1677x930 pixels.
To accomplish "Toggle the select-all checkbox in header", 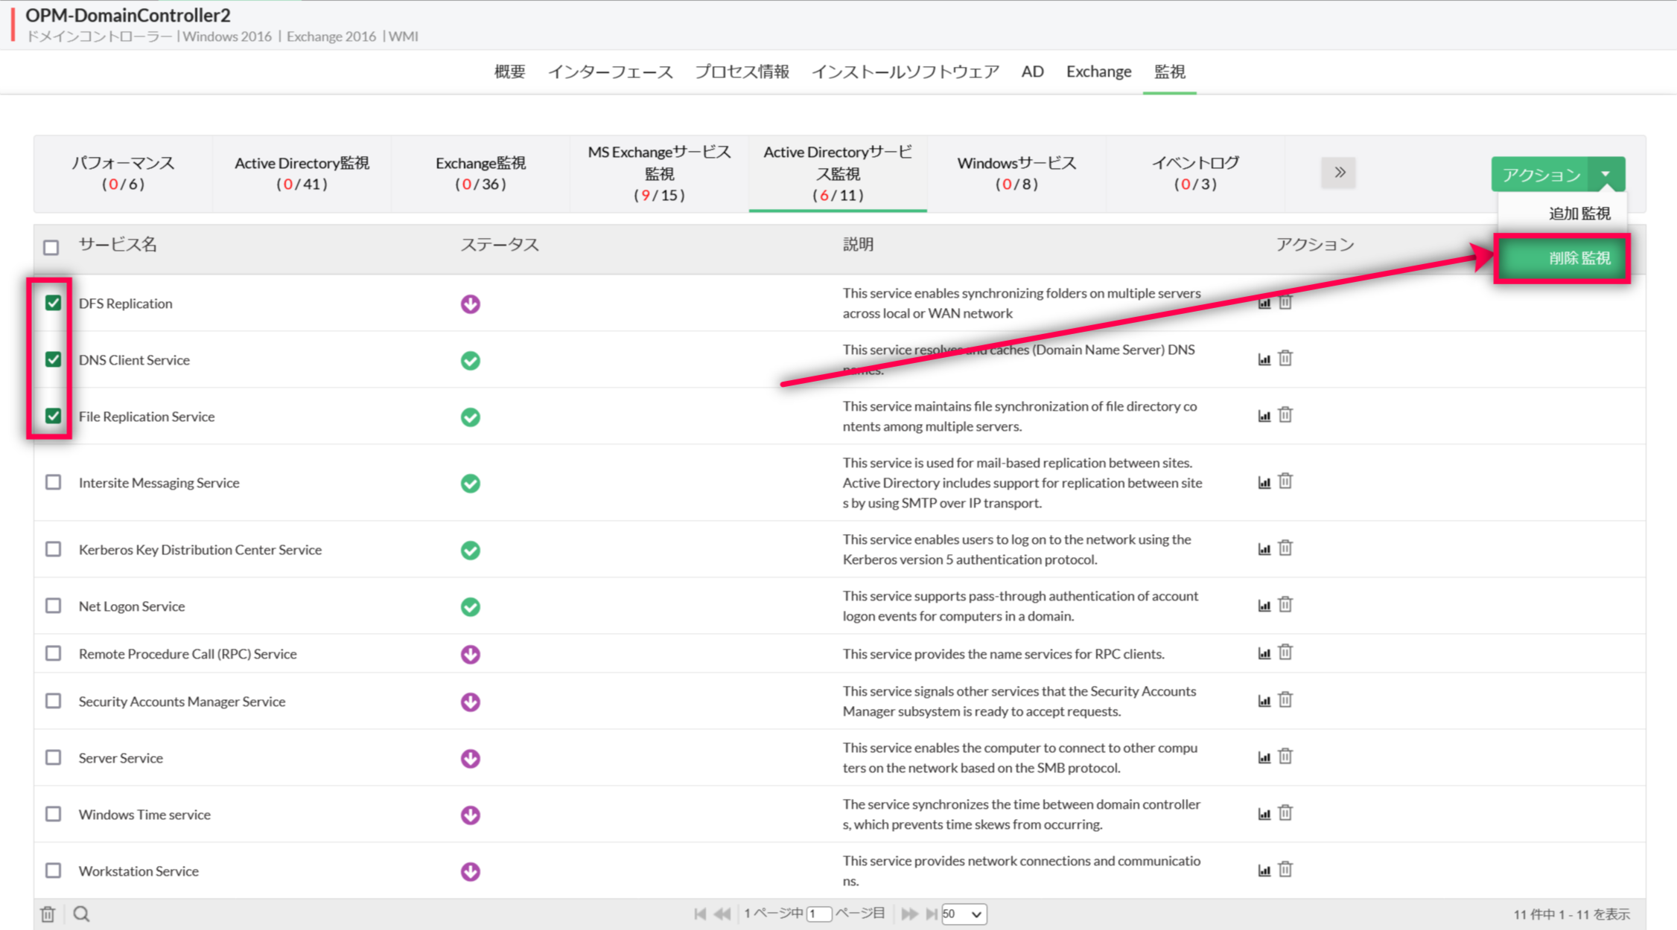I will point(51,247).
